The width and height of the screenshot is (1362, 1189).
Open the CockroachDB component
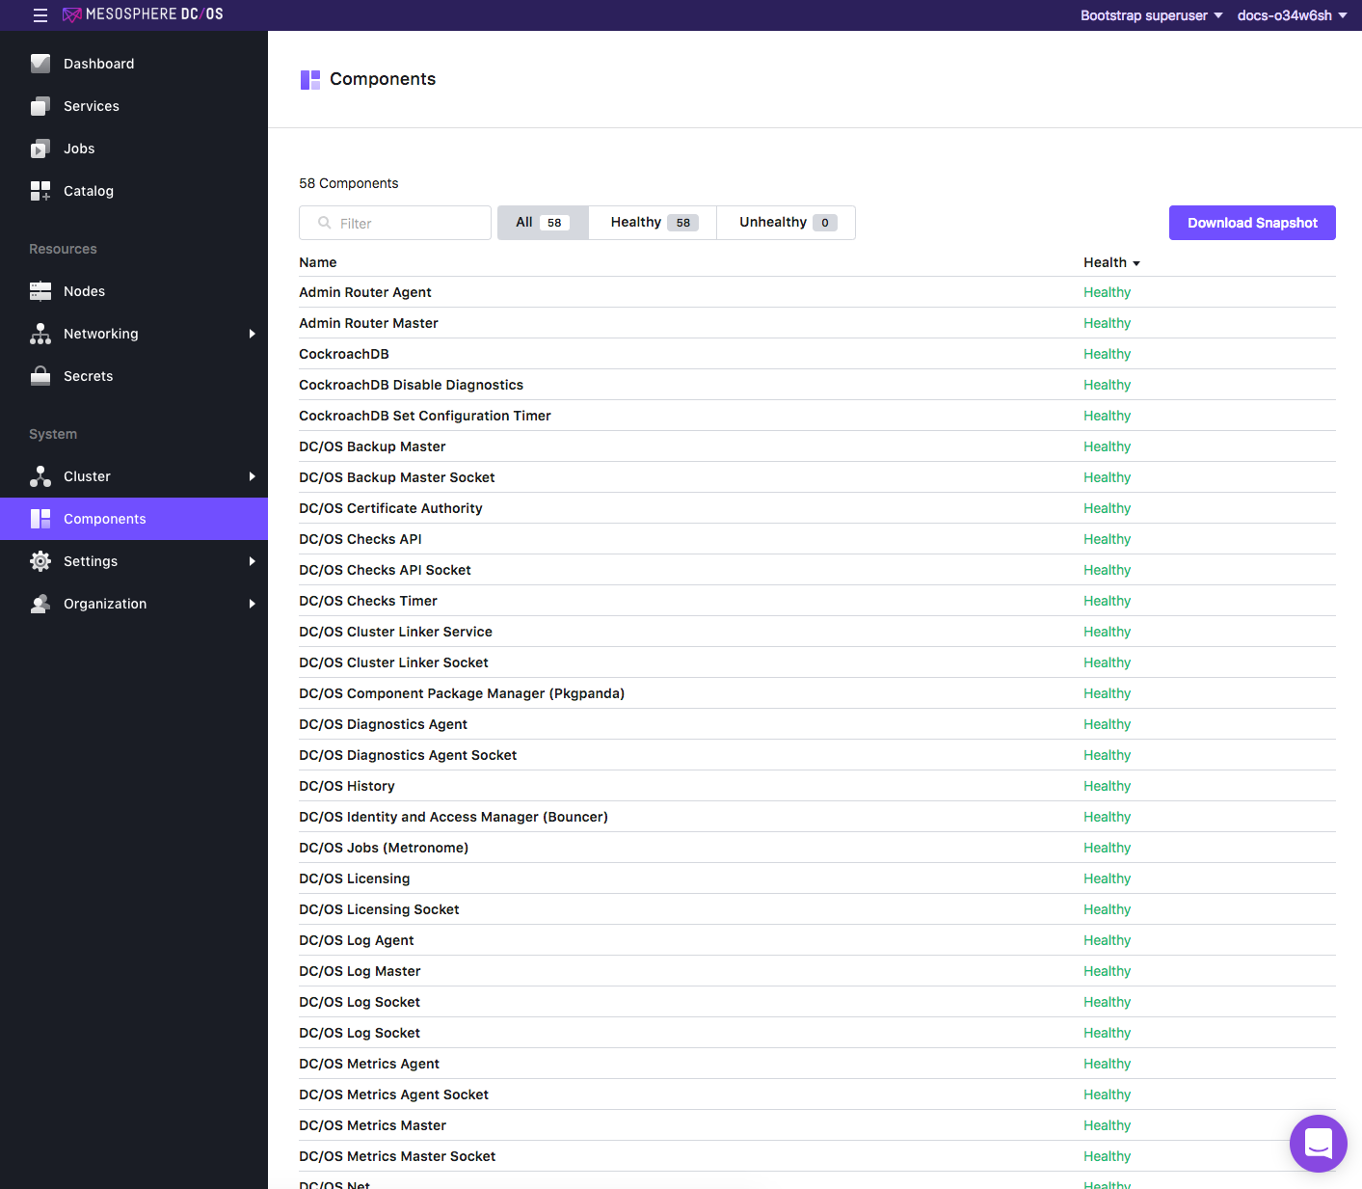coord(344,354)
